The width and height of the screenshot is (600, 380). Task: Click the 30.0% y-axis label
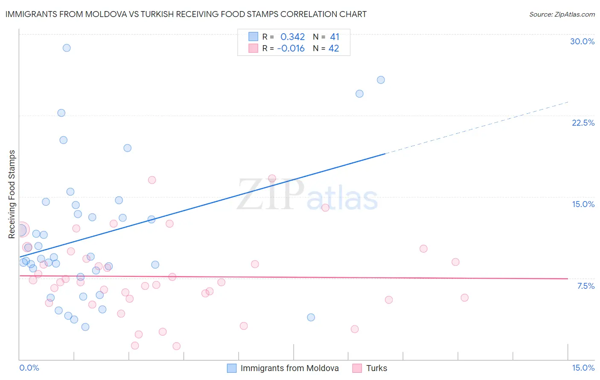(x=583, y=41)
